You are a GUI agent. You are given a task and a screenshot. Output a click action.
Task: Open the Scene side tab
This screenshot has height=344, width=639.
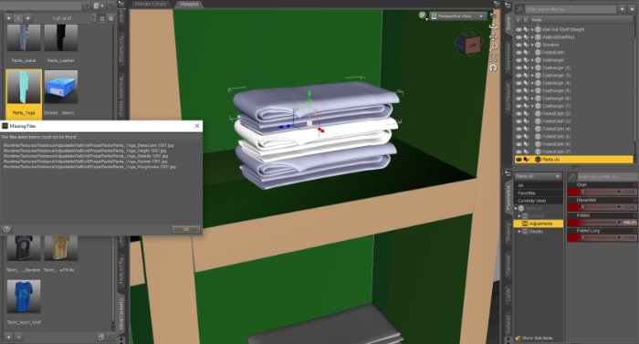click(508, 23)
